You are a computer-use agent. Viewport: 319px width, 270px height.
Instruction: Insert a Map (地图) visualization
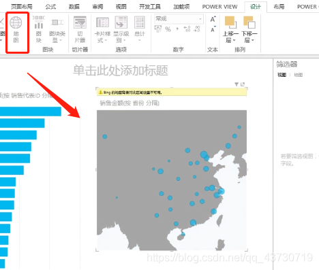(16, 29)
